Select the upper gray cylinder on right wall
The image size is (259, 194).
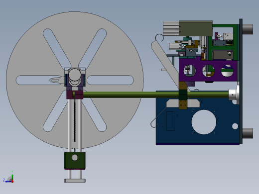(248, 29)
